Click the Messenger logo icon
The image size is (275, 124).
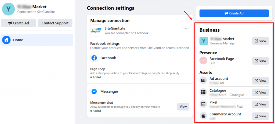(94, 91)
